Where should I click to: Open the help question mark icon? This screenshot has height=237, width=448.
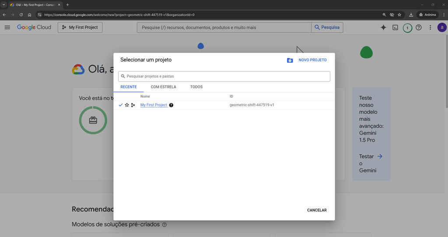[419, 27]
